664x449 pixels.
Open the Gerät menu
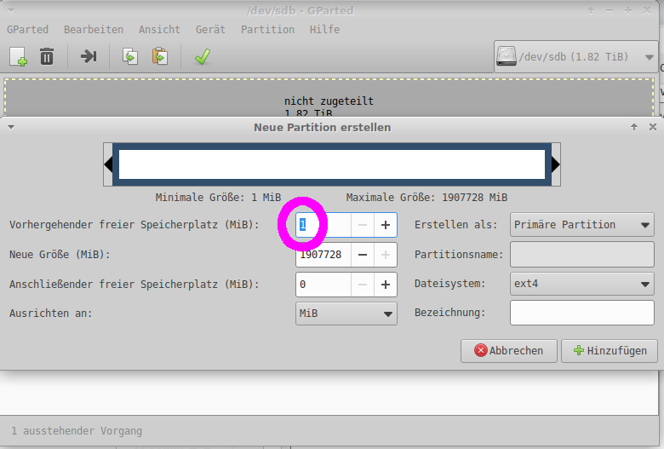tap(210, 29)
